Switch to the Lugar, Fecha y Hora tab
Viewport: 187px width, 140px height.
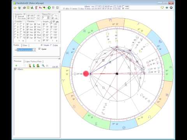pyautogui.click(x=33, y=61)
